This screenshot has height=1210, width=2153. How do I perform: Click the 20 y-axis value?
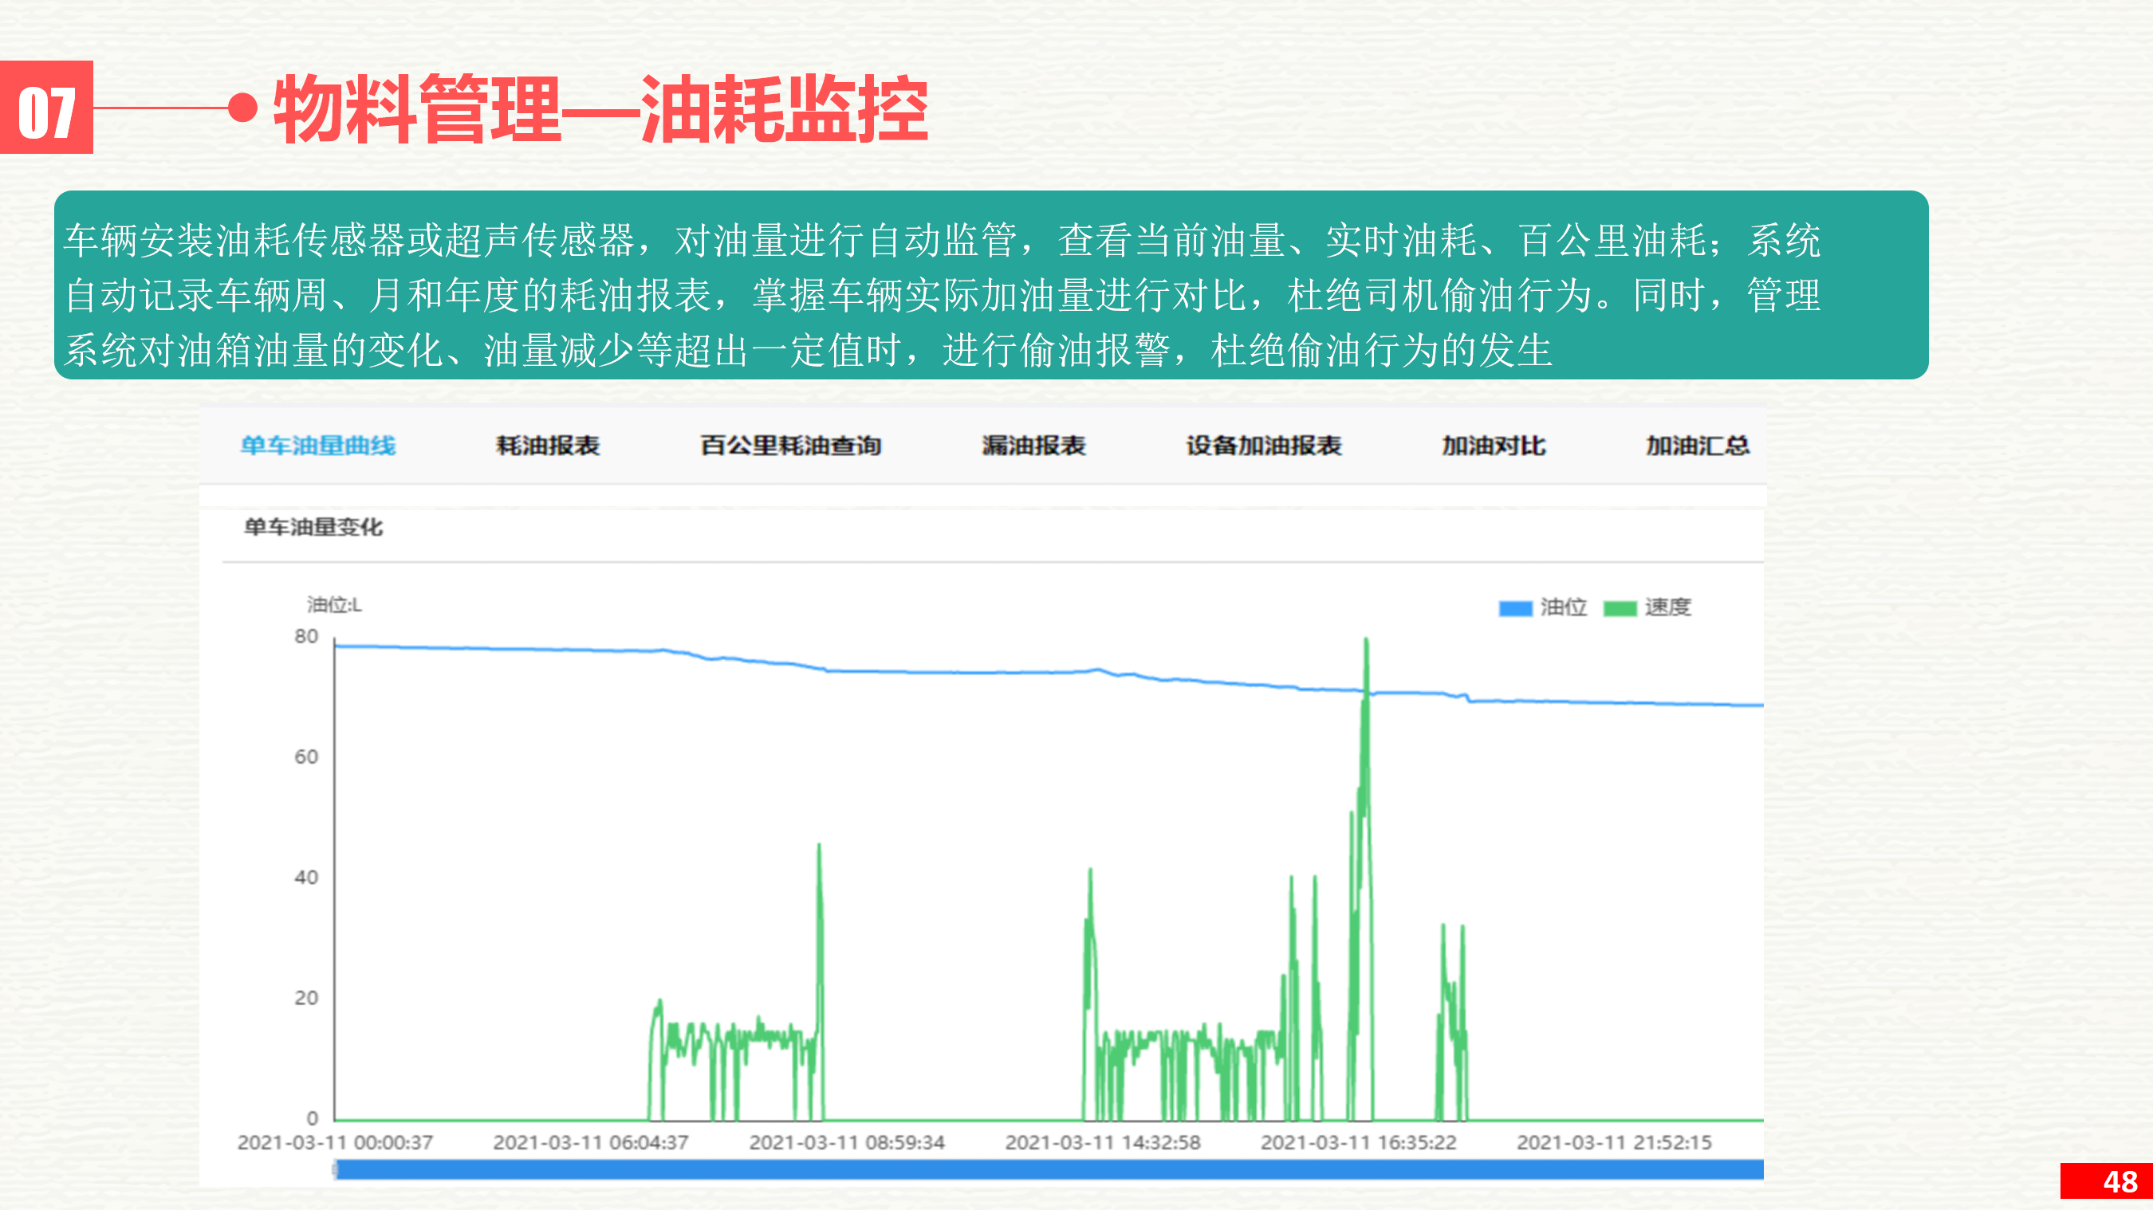coord(306,998)
